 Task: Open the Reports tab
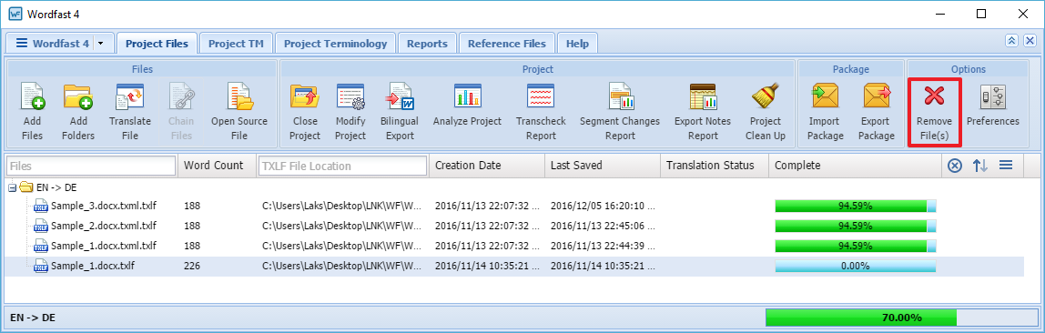(427, 44)
